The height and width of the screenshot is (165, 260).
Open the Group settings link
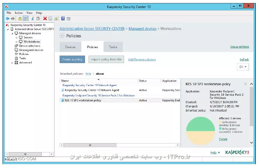(x=240, y=47)
